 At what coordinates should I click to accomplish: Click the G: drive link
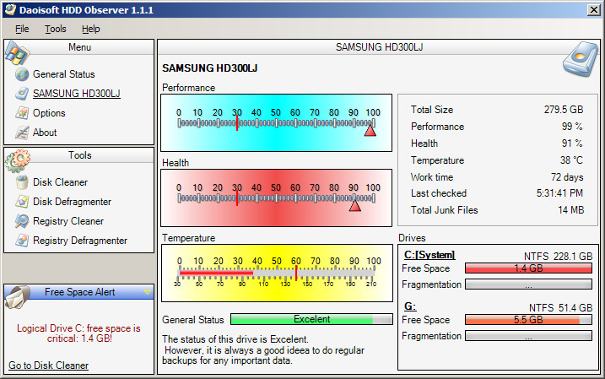coord(410,306)
